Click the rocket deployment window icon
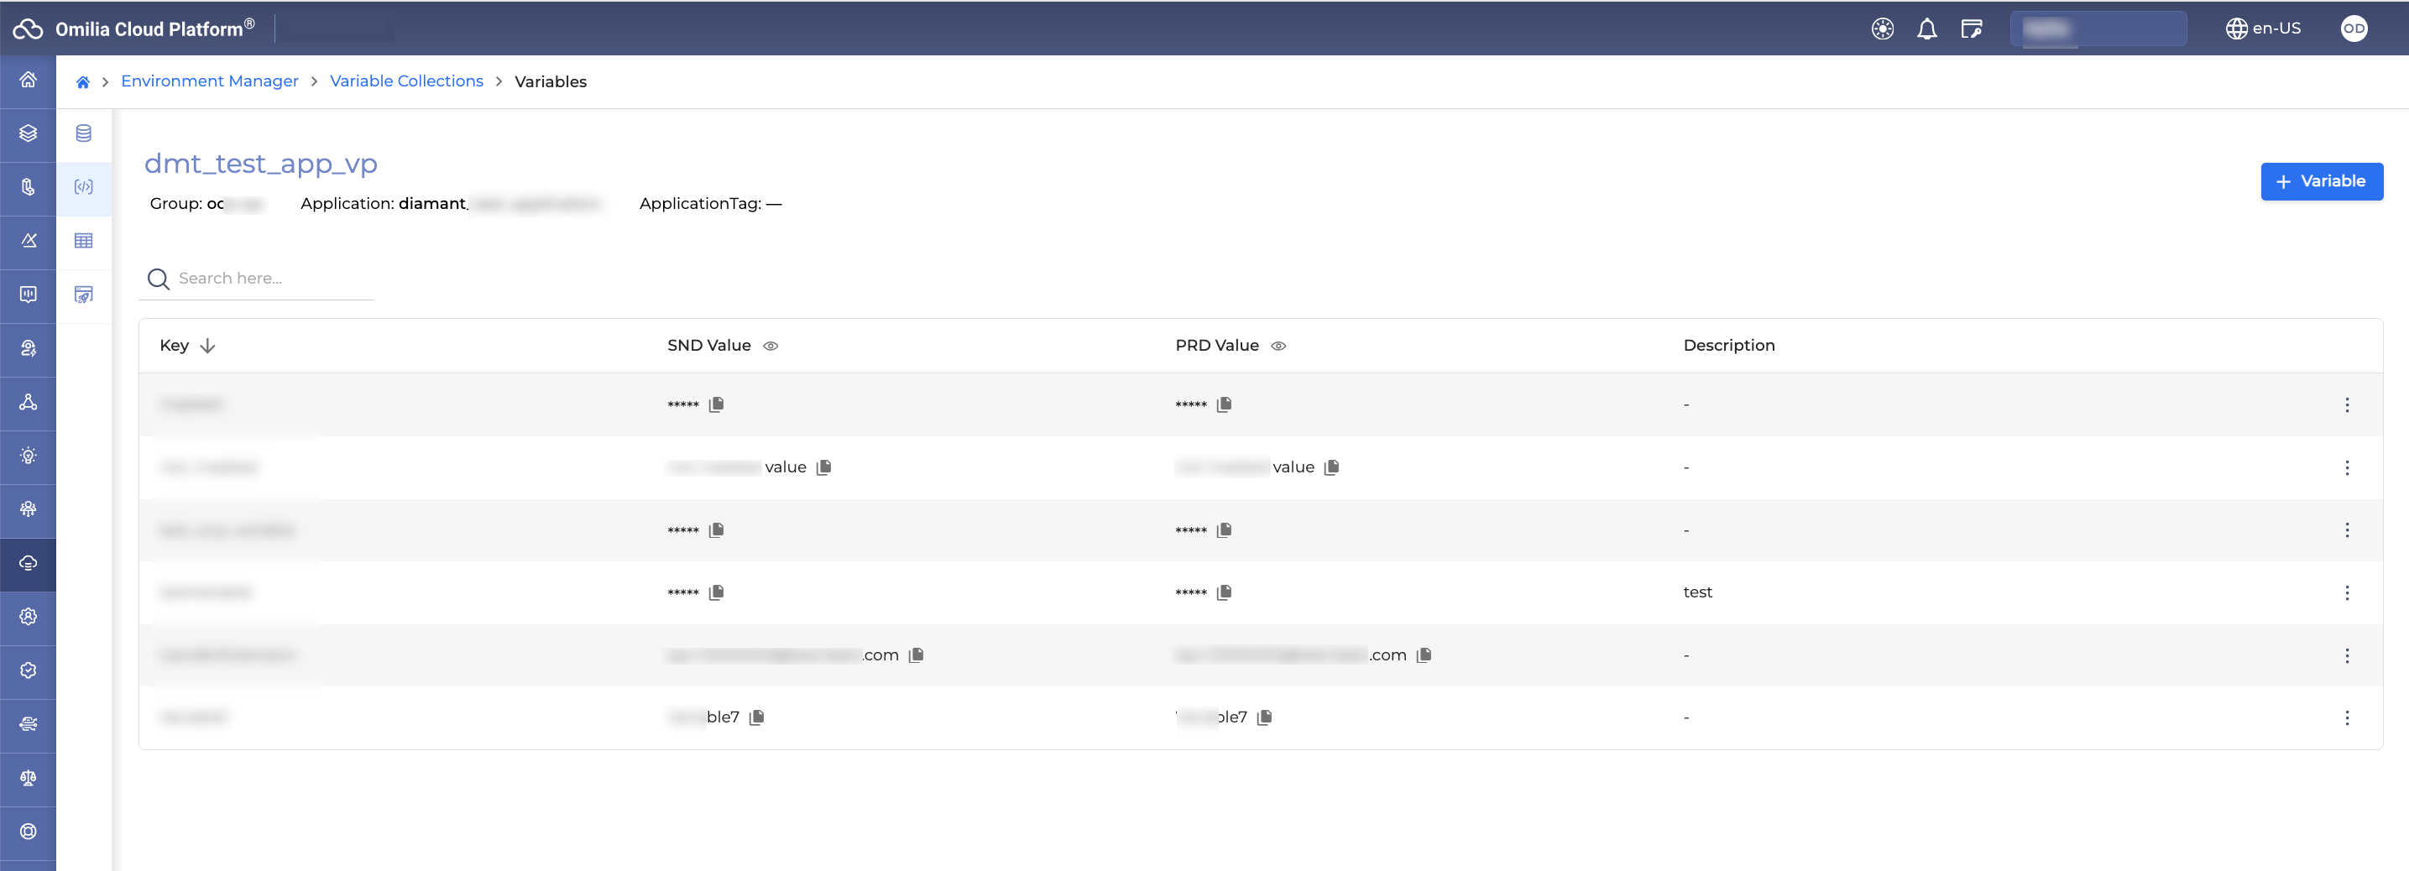 (83, 295)
